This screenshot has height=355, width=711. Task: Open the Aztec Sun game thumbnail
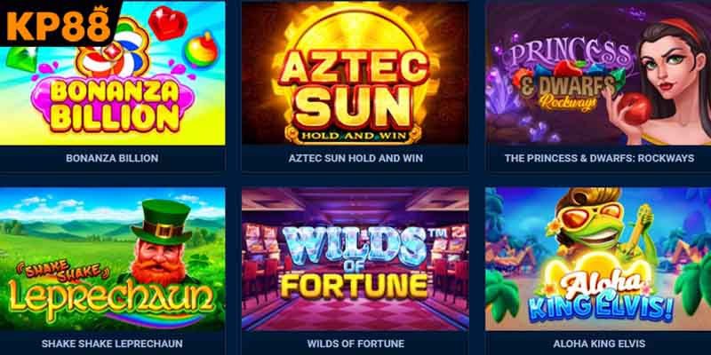[x=355, y=73]
